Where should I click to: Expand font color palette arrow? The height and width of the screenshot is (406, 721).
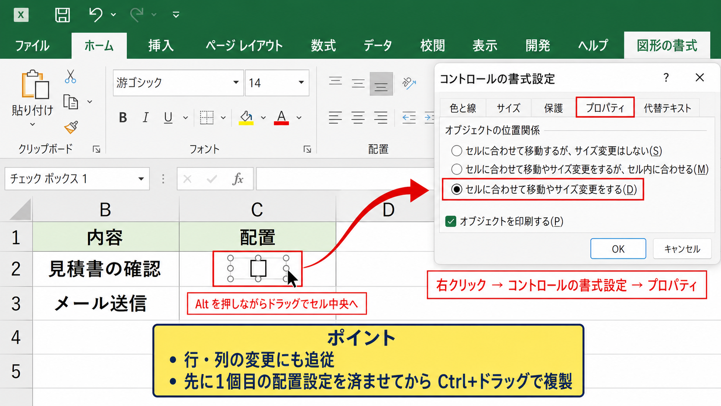click(x=299, y=117)
